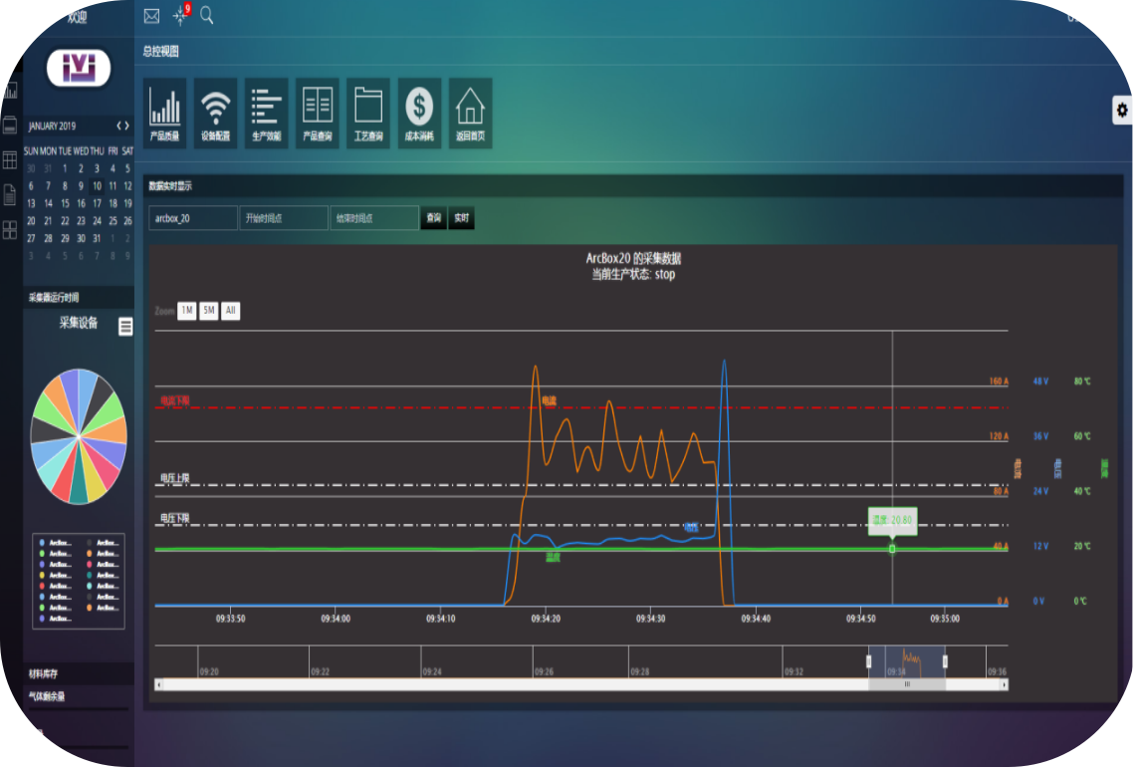Viewport: 1137px width, 768px height.
Task: Click the 开始时间点 start time field
Action: tap(284, 218)
